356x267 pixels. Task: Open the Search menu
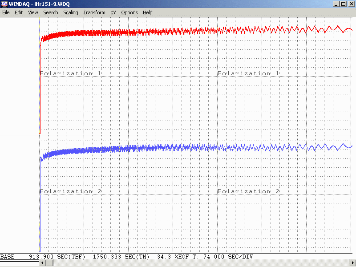point(51,12)
